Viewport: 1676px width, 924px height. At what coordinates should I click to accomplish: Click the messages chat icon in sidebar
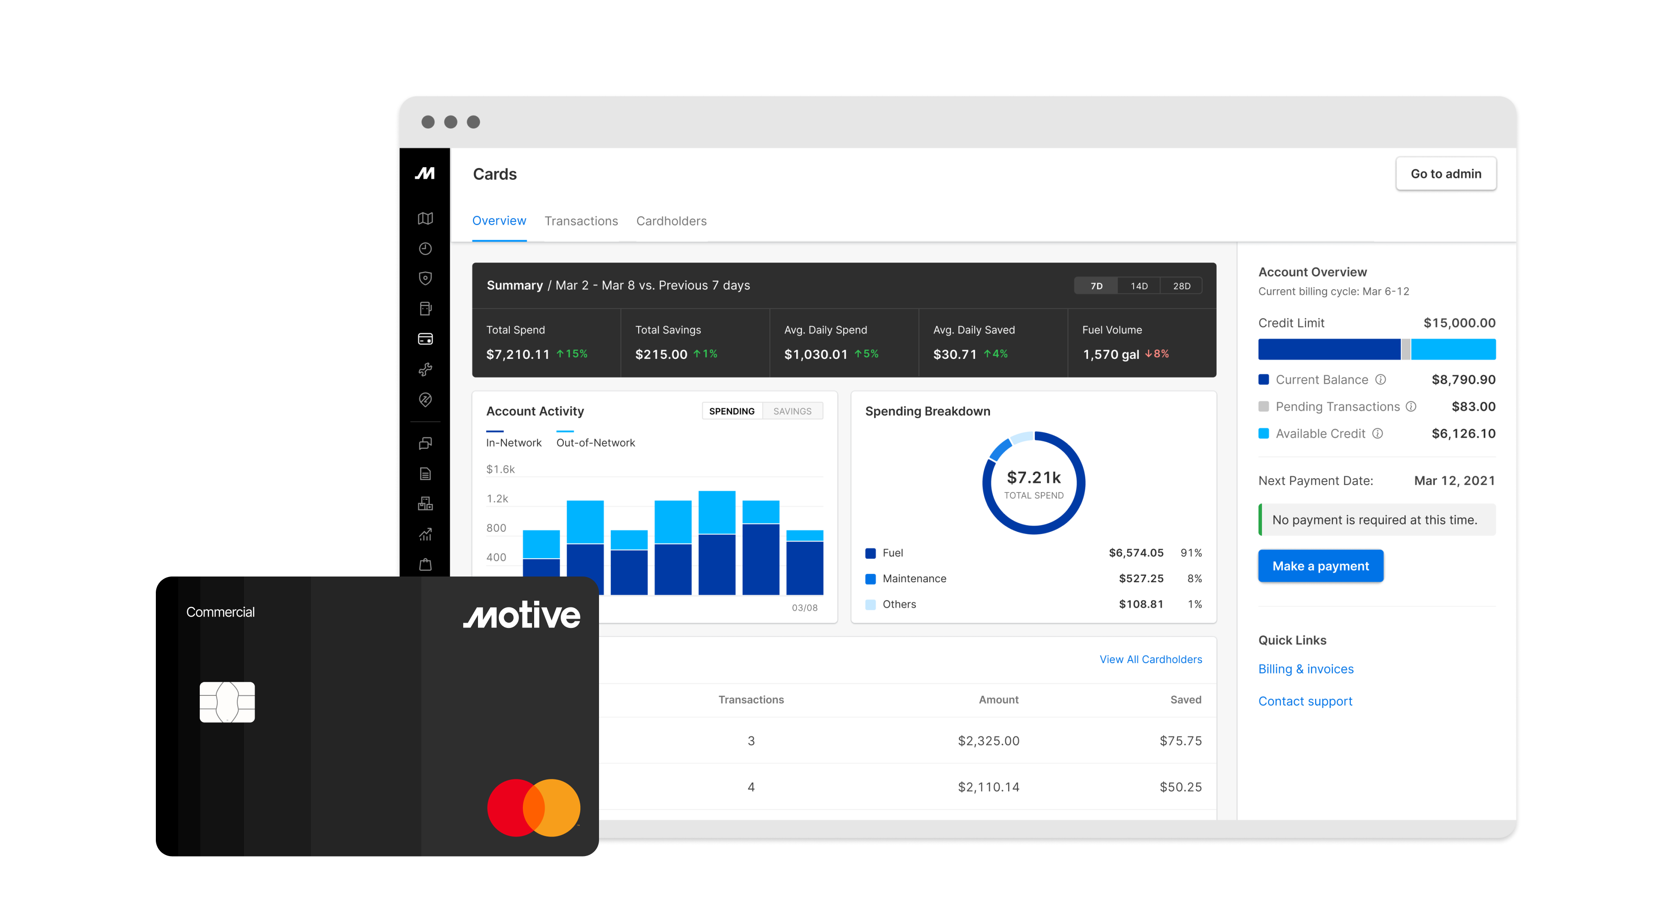tap(425, 443)
